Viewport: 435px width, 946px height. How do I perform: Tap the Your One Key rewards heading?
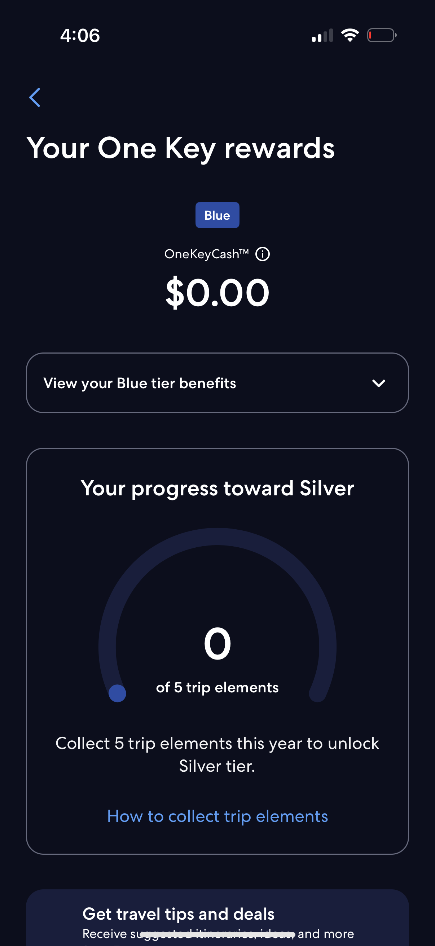(x=181, y=148)
